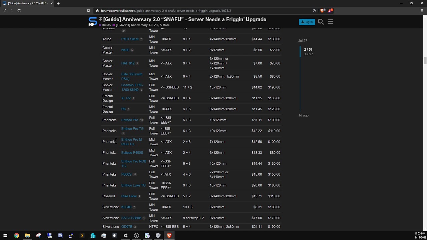Click the top Jul 27 timeline date

point(303,41)
